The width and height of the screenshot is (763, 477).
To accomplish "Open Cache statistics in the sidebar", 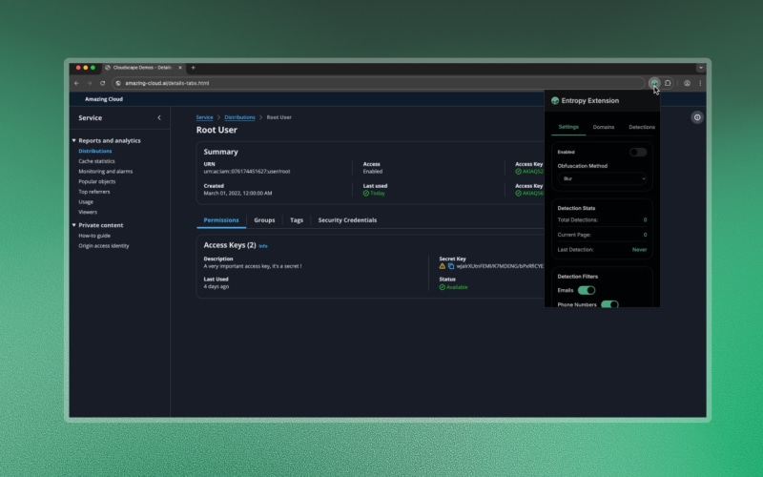I will click(x=96, y=161).
